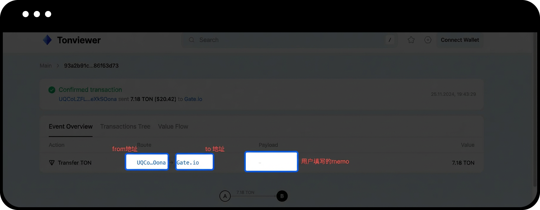Viewport: 540px width, 210px height.
Task: Select node B in flow diagram
Action: coord(282,196)
